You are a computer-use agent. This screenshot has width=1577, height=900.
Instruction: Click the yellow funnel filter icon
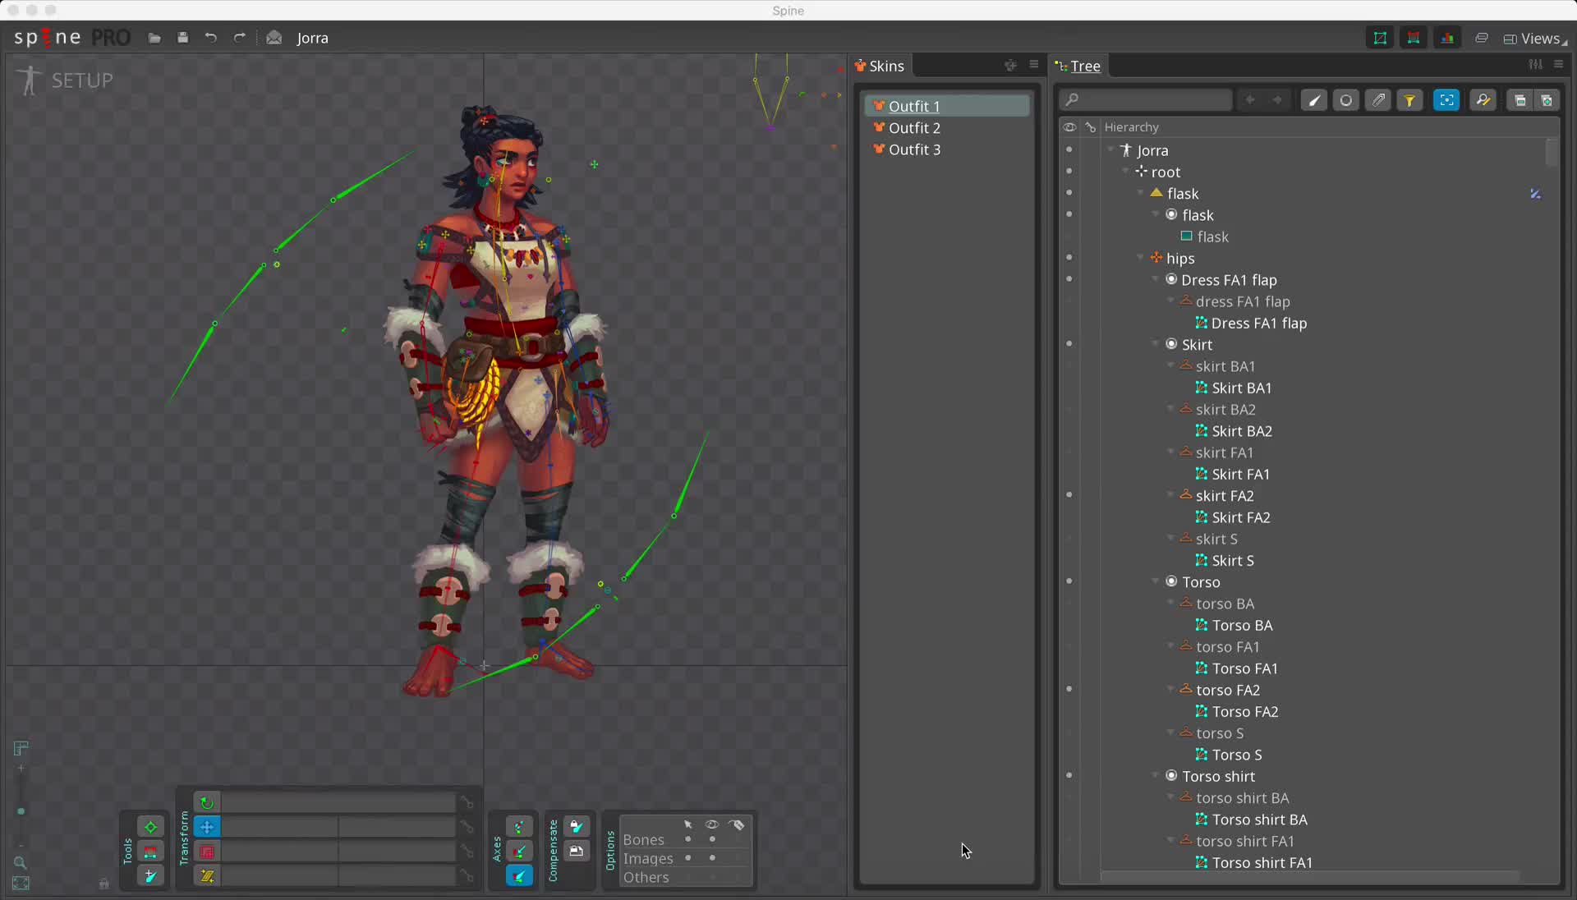coord(1410,100)
